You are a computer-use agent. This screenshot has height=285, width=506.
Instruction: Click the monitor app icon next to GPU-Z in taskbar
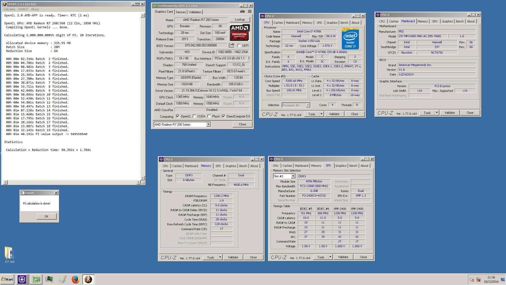pyautogui.click(x=49, y=279)
